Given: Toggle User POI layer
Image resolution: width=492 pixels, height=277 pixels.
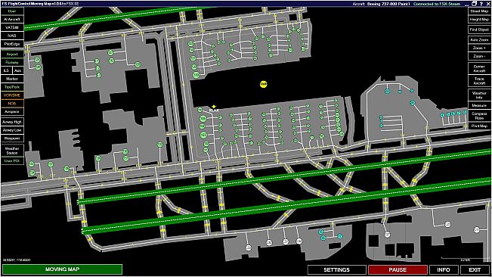Looking at the screenshot, I should 12,160.
